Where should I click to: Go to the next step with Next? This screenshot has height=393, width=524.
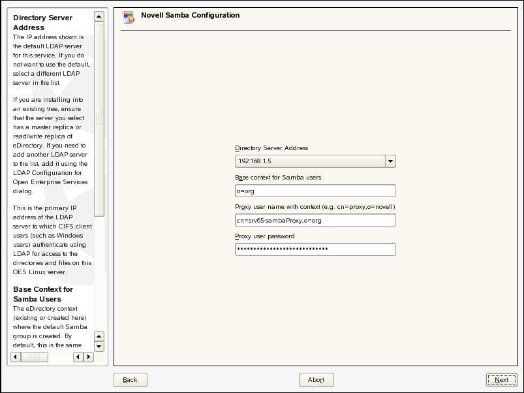[x=501, y=380]
